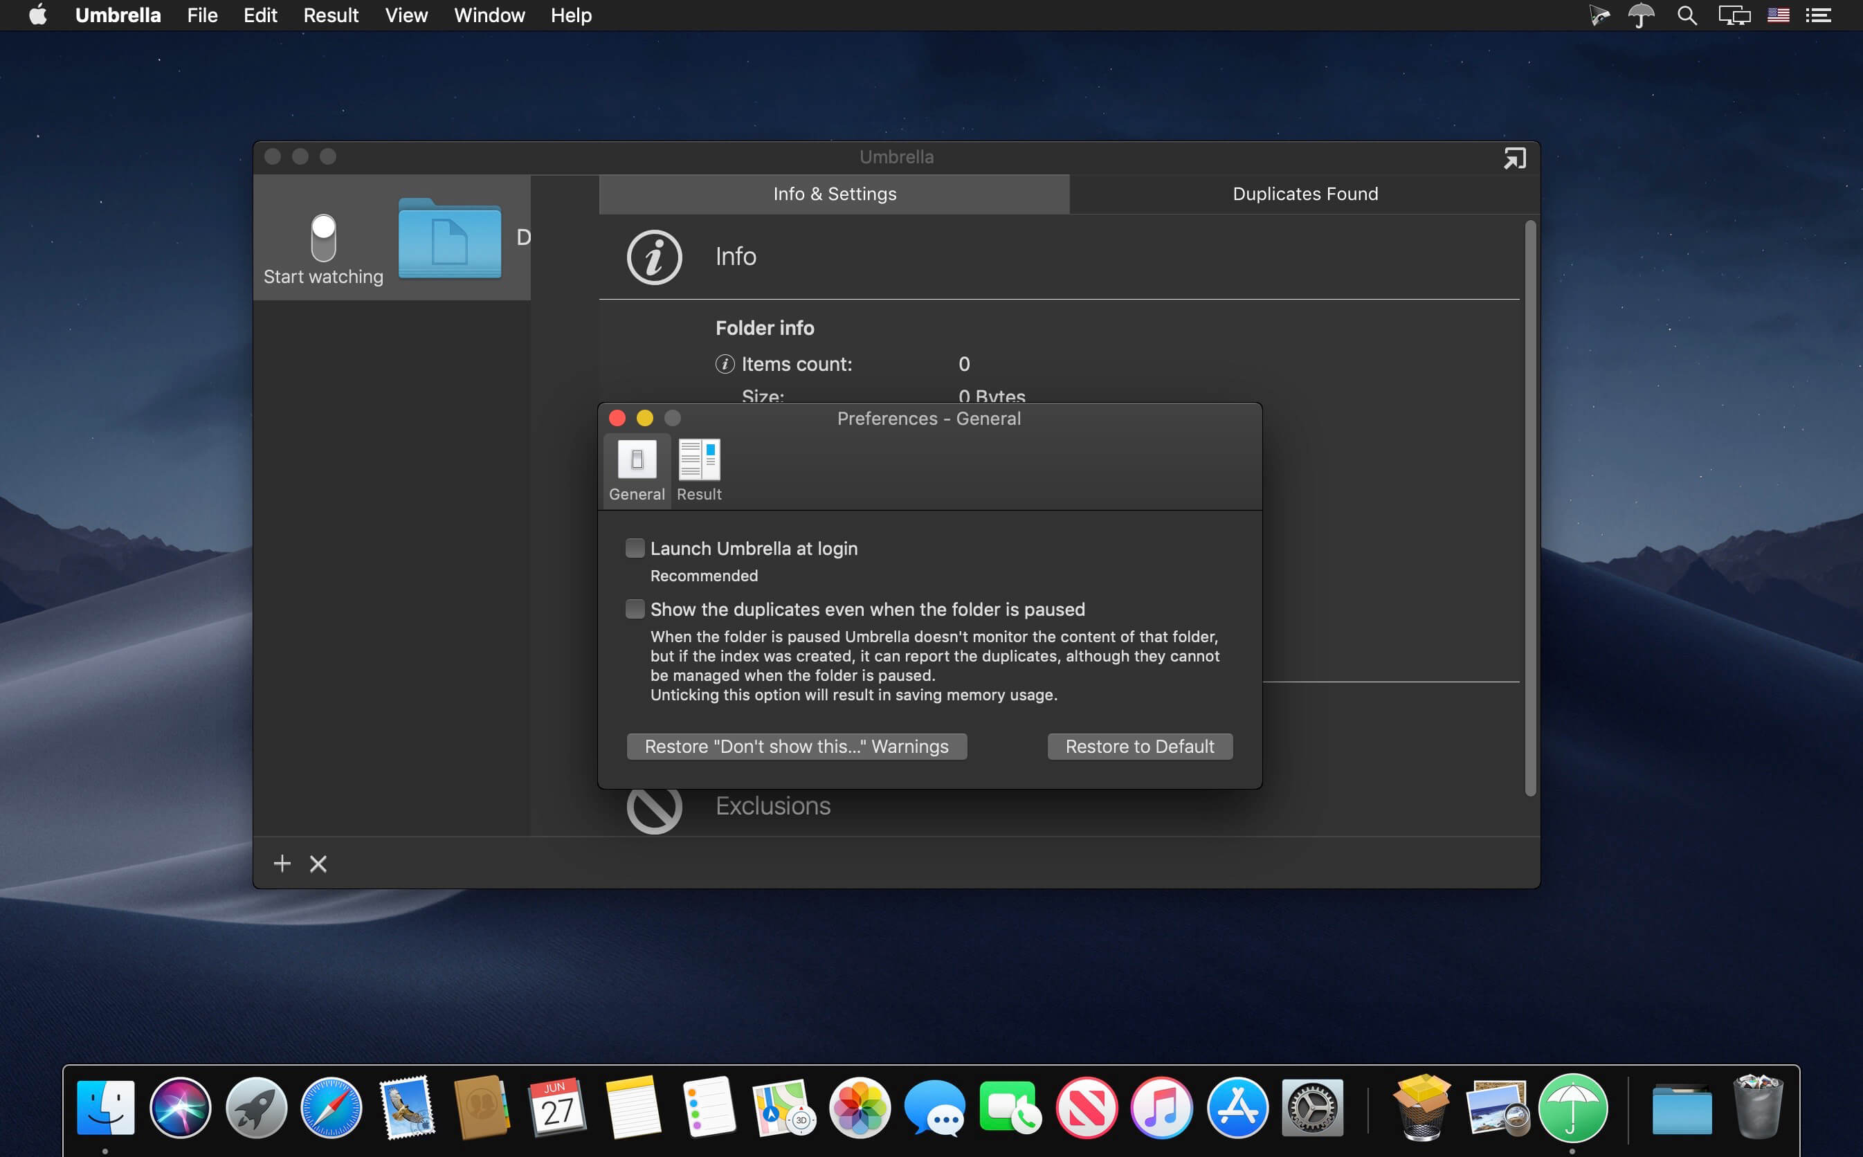The width and height of the screenshot is (1863, 1157).
Task: Check Show duplicates when folder is paused
Action: pos(634,609)
